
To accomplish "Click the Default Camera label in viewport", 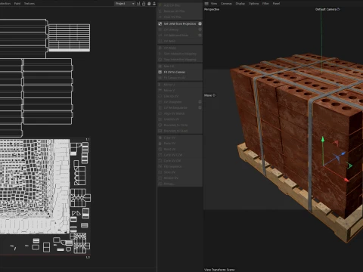I will [x=327, y=9].
